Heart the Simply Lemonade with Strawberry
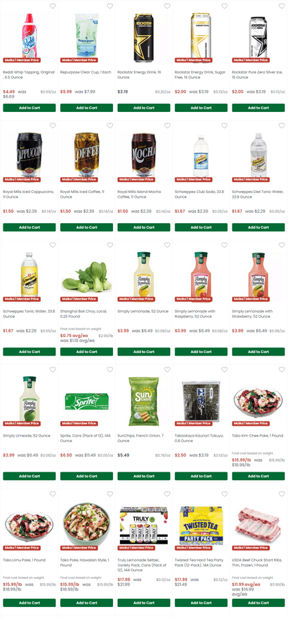Screen dimensions: 296x618 [282, 245]
